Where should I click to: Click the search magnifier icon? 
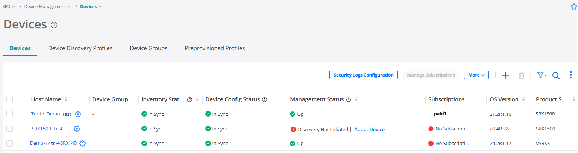[x=556, y=75]
